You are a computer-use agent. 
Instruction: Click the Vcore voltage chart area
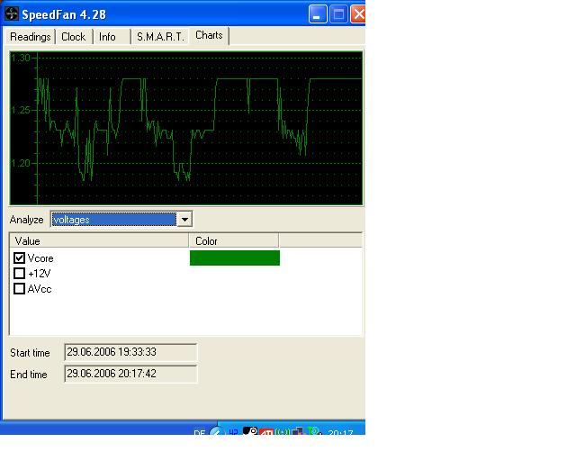[x=186, y=128]
